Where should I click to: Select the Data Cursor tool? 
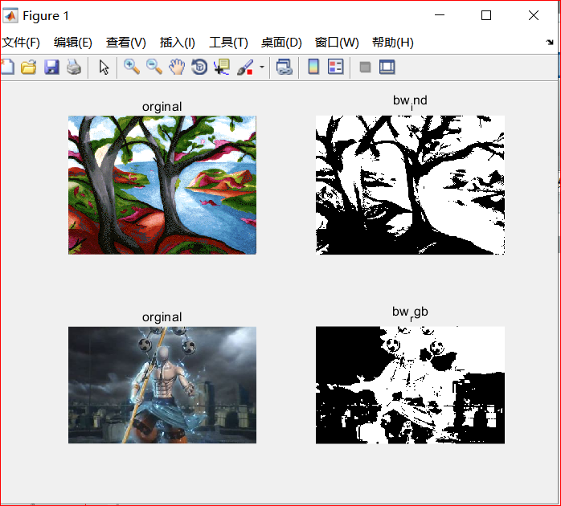point(222,67)
